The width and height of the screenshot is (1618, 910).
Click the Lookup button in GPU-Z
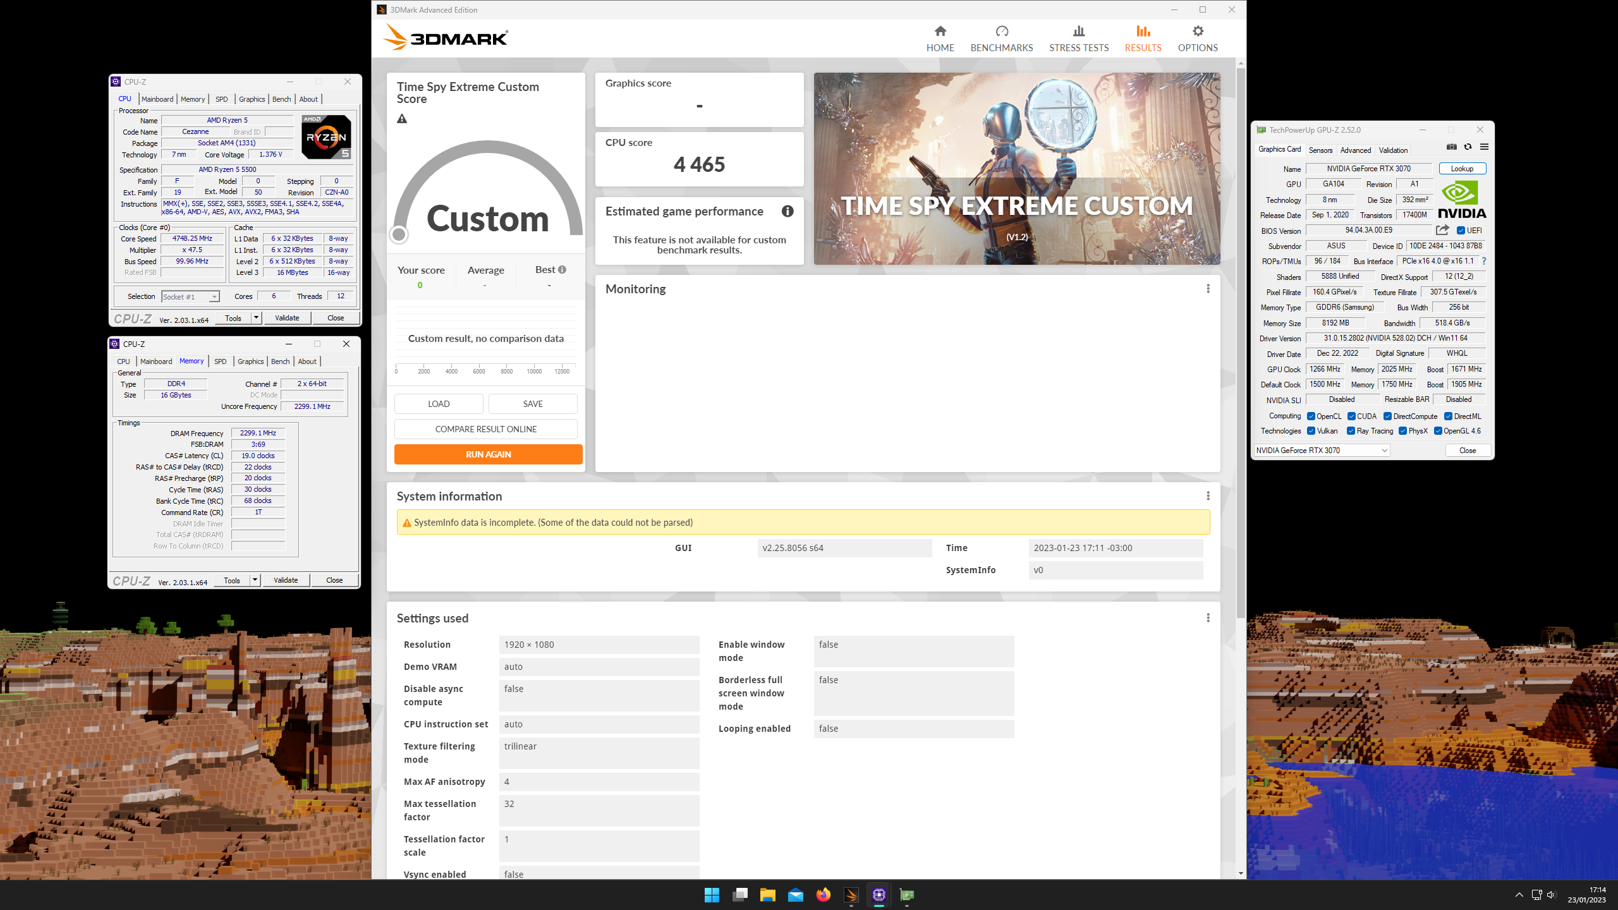coord(1462,169)
